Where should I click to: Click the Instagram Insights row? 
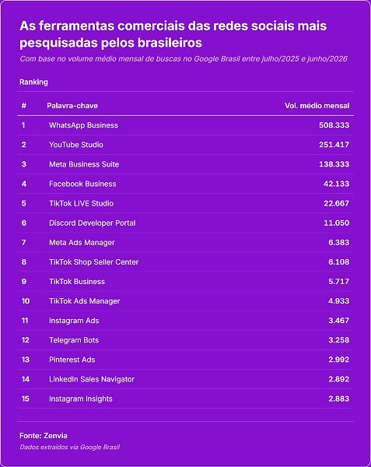[x=186, y=399]
